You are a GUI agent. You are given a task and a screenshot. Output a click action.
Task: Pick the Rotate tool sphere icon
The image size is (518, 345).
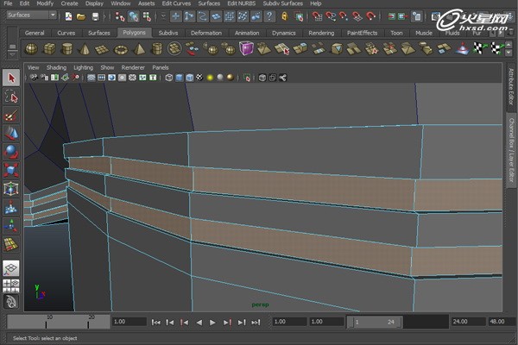coord(10,151)
